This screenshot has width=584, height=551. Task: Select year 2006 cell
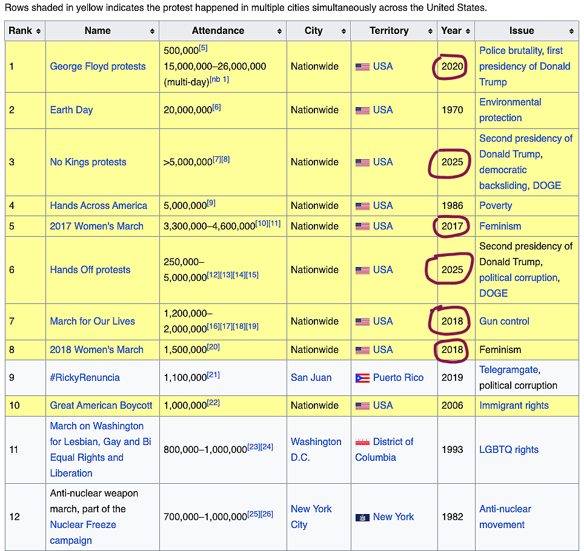point(452,406)
